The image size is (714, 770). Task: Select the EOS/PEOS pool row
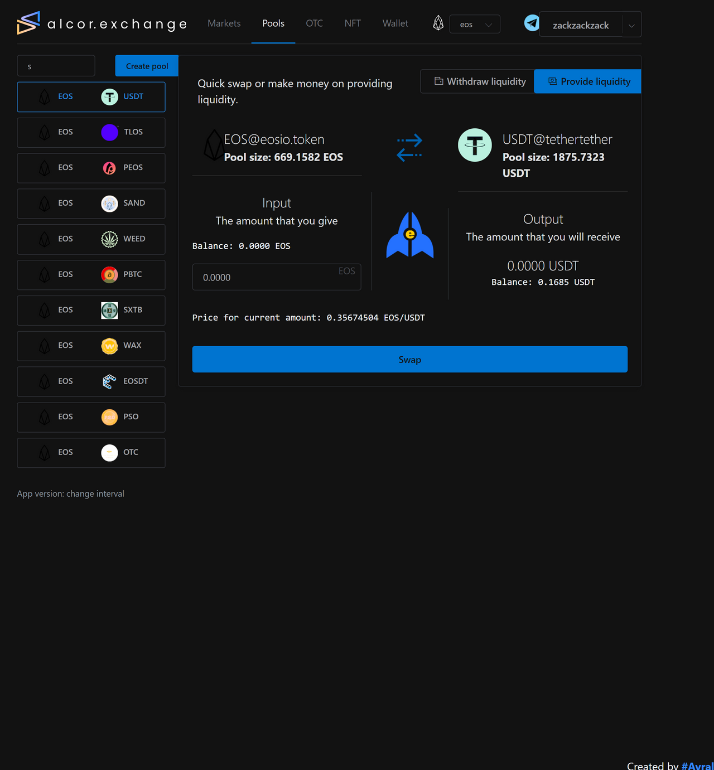91,168
